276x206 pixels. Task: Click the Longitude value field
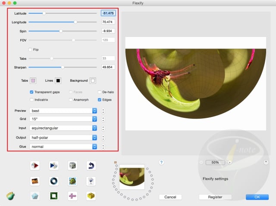[108, 22]
